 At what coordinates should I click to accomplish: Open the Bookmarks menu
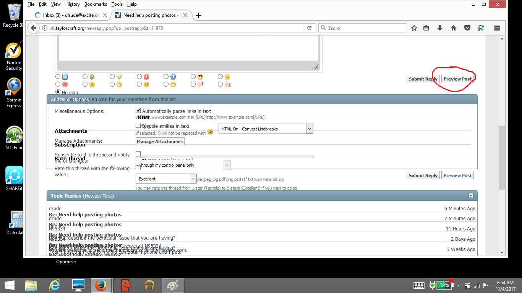[96, 4]
